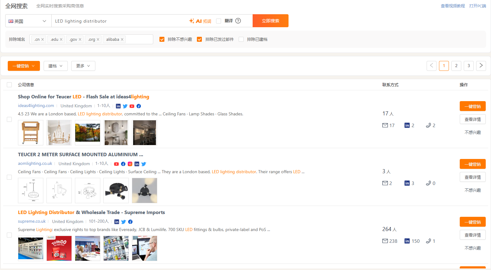Open YouTube icon for aomlighting.co.uk
The height and width of the screenshot is (270, 491).
coord(116,164)
